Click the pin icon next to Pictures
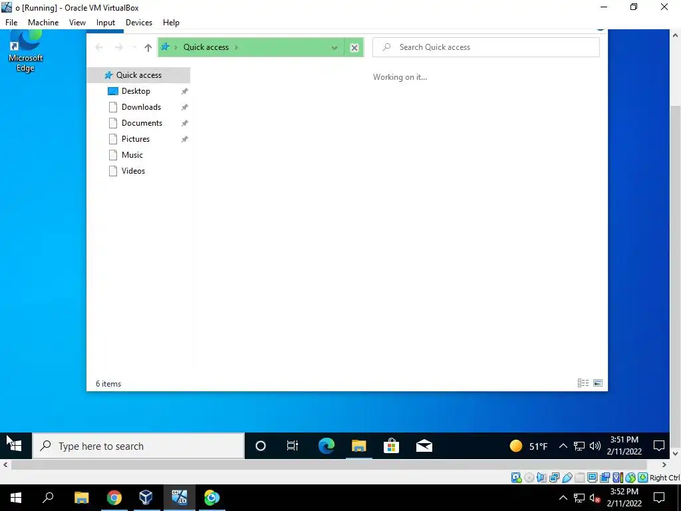Image resolution: width=681 pixels, height=511 pixels. 185,139
